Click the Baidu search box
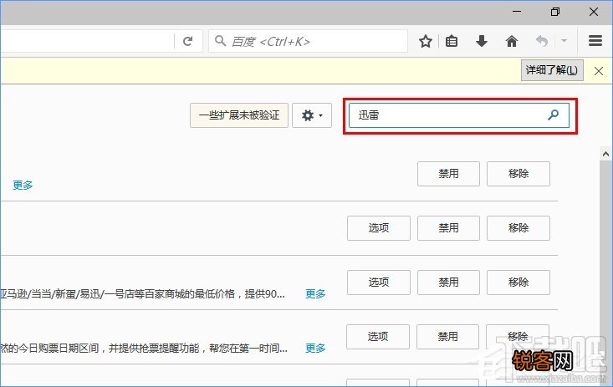Screen dimensions: 613x387 click(308, 41)
